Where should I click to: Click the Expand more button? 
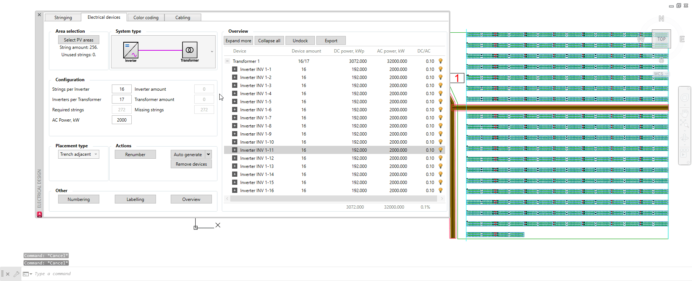(x=238, y=40)
